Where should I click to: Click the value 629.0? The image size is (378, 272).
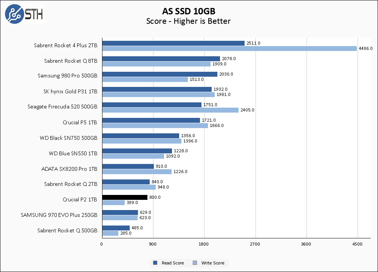146,212
